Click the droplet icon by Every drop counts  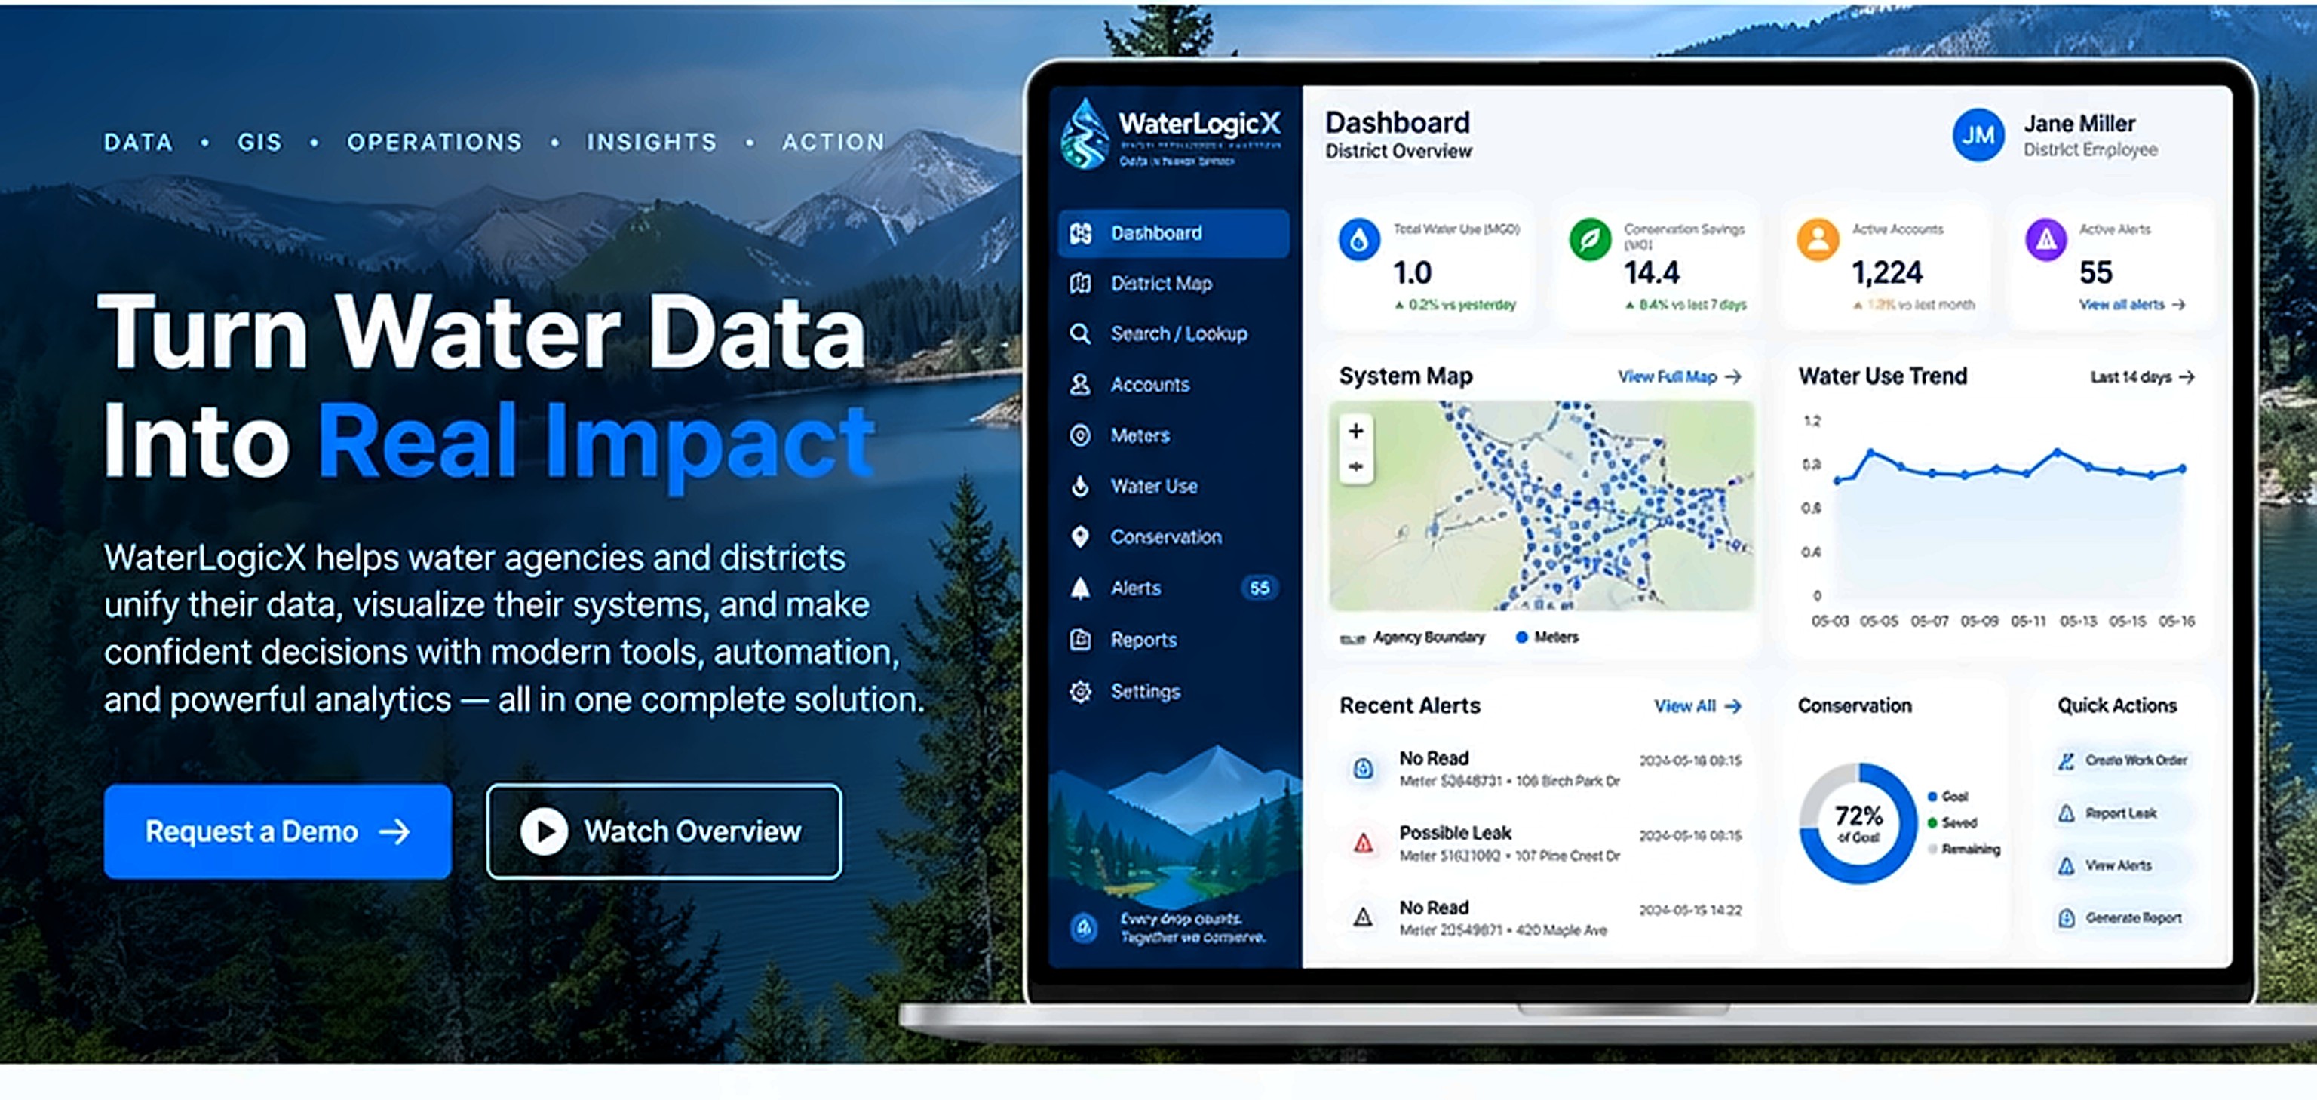tap(1084, 927)
